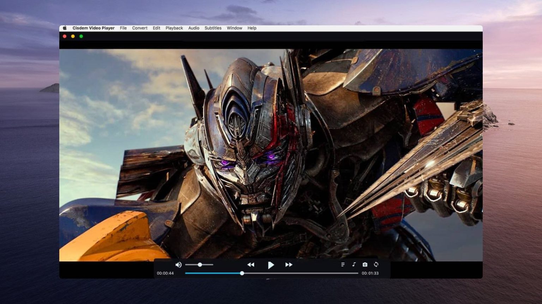Open the Playback menu
542x304 pixels.
point(174,28)
